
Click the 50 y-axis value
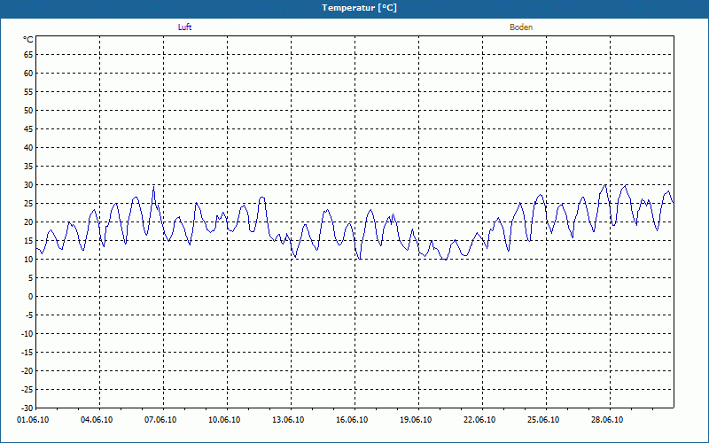(28, 110)
